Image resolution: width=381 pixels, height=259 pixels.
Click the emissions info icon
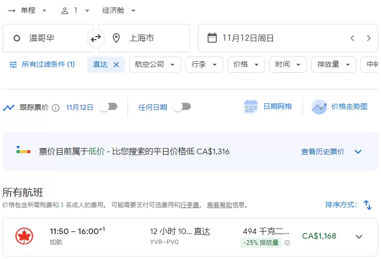287,243
